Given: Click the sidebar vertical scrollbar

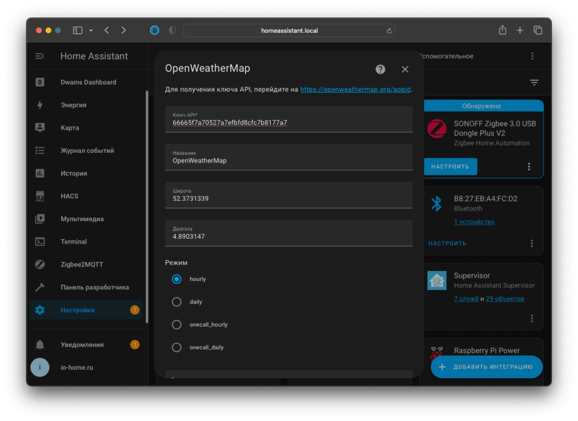Looking at the screenshot, I should click(x=147, y=207).
